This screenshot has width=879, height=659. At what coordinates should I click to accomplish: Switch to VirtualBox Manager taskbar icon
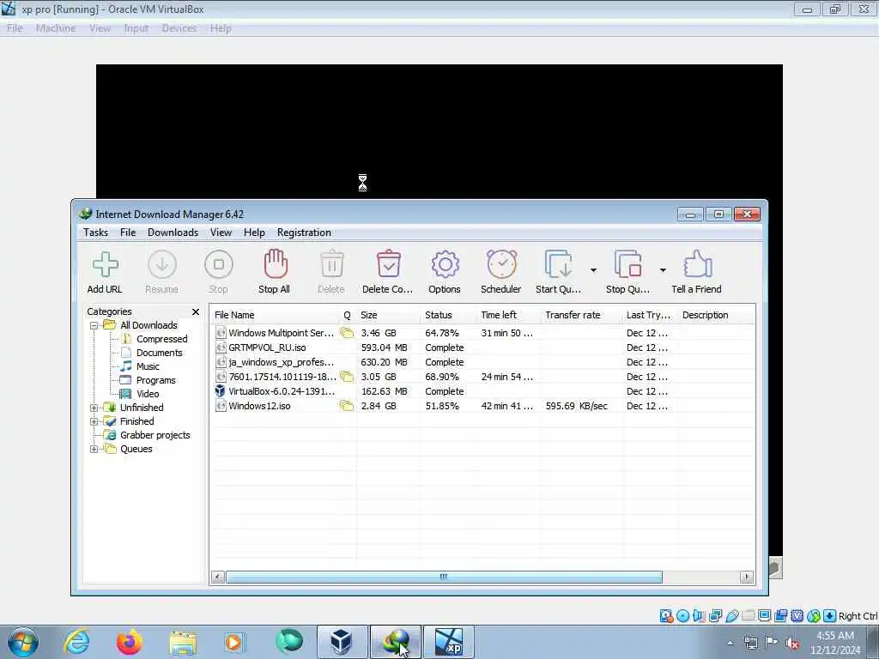point(342,642)
